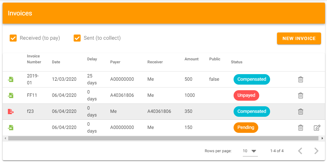Go to next page of invoices
Screen dimensions: 327x164
point(316,151)
